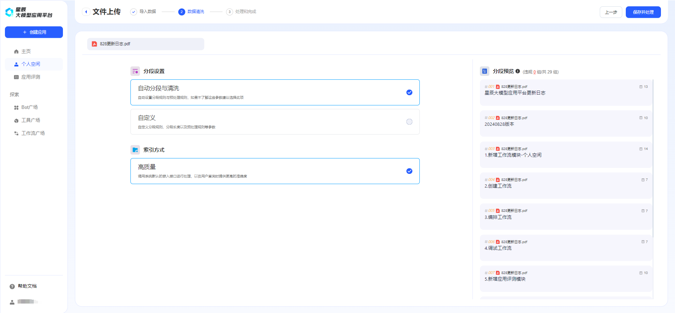Click the 工作流广场 icon
The height and width of the screenshot is (313, 675).
(x=16, y=133)
